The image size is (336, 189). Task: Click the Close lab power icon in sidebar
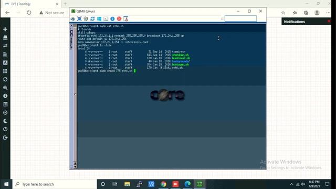coord(5,129)
